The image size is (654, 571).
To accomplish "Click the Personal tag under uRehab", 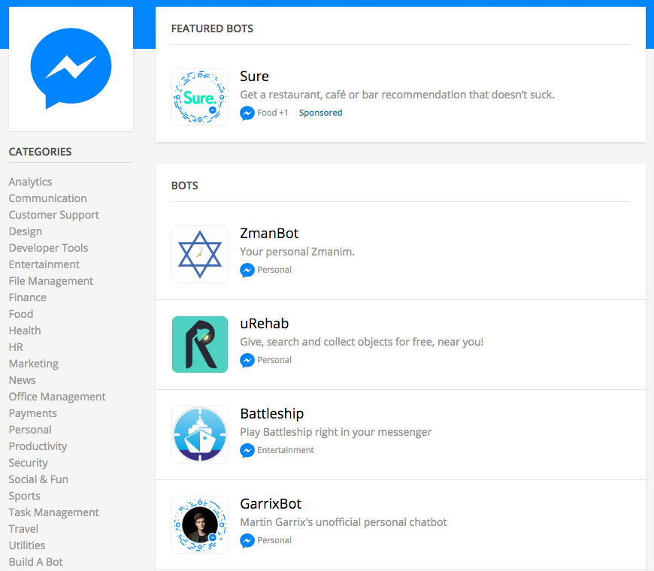I will click(274, 360).
